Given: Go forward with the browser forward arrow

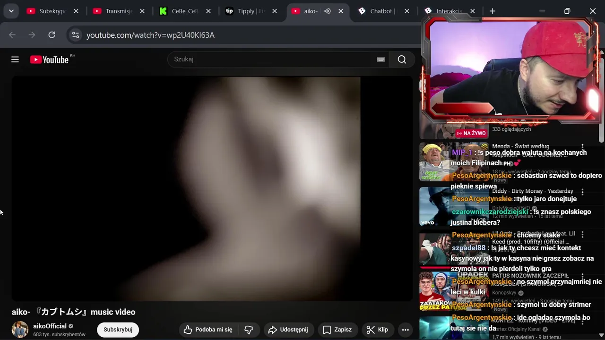Looking at the screenshot, I should point(32,35).
